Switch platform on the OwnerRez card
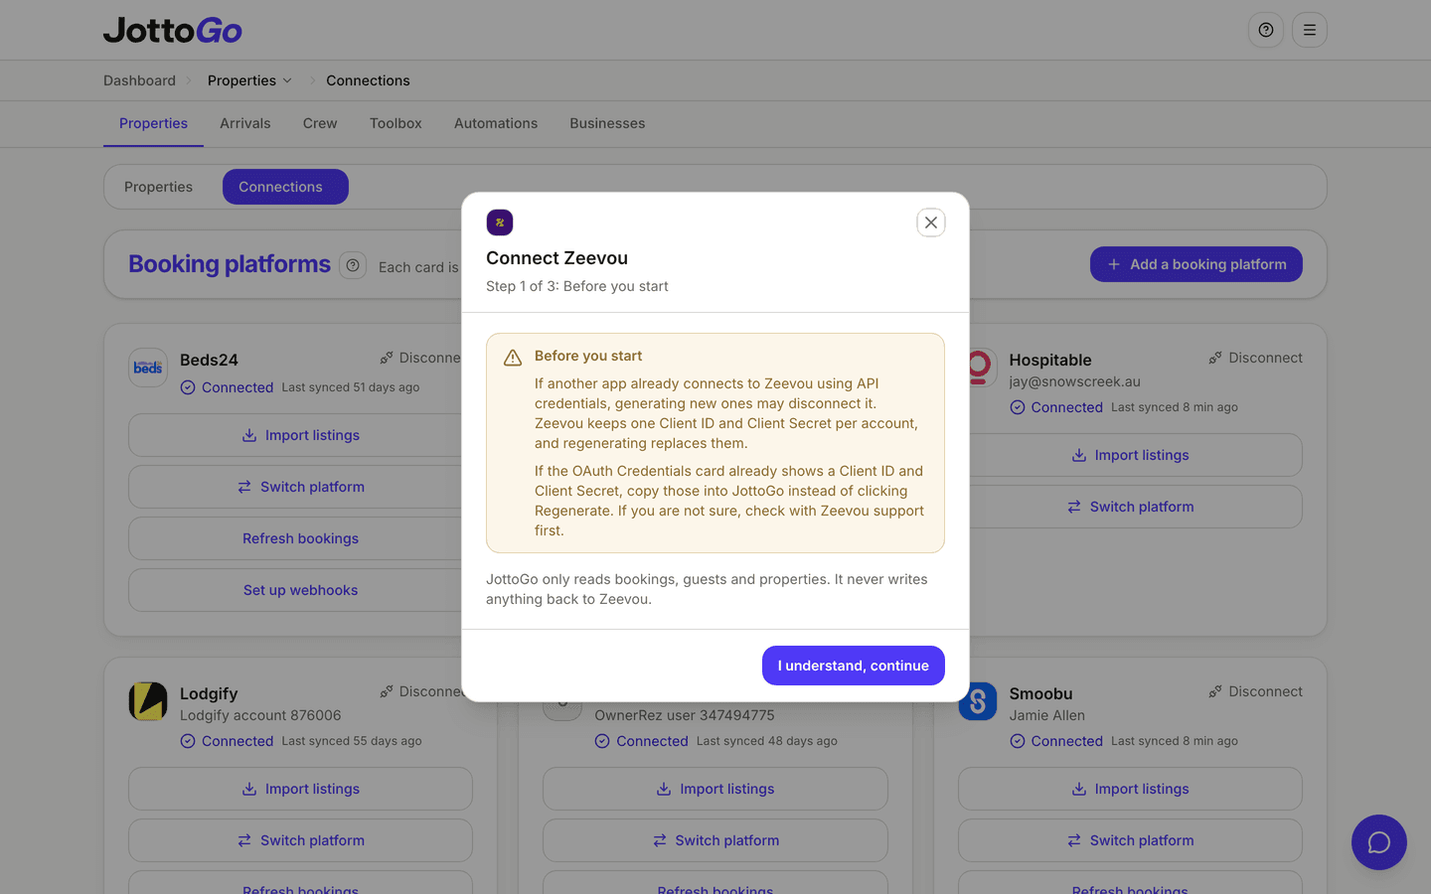 pos(715,840)
